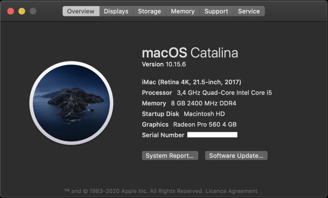Image resolution: width=328 pixels, height=198 pixels.
Task: Go to the Memory tab
Action: pos(183,11)
